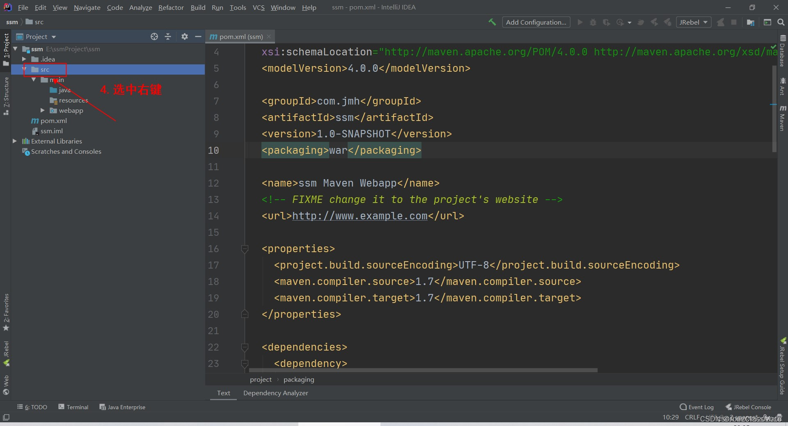This screenshot has height=426, width=788.
Task: Collapse the ssm project root node
Action: tap(15, 49)
